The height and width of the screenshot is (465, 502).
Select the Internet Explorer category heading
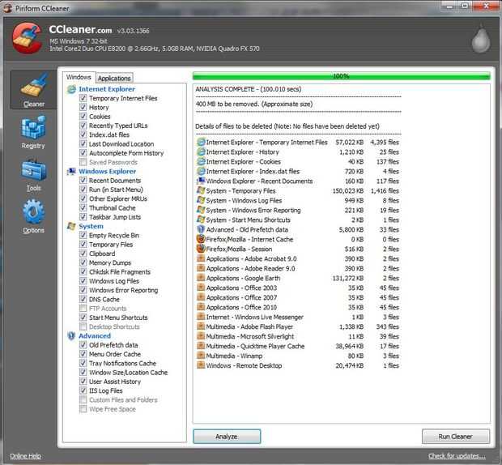point(107,89)
